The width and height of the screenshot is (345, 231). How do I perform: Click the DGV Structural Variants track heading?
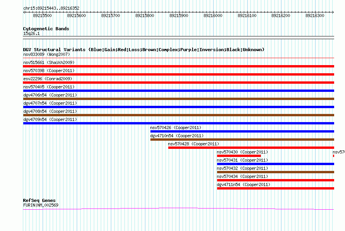[143, 50]
